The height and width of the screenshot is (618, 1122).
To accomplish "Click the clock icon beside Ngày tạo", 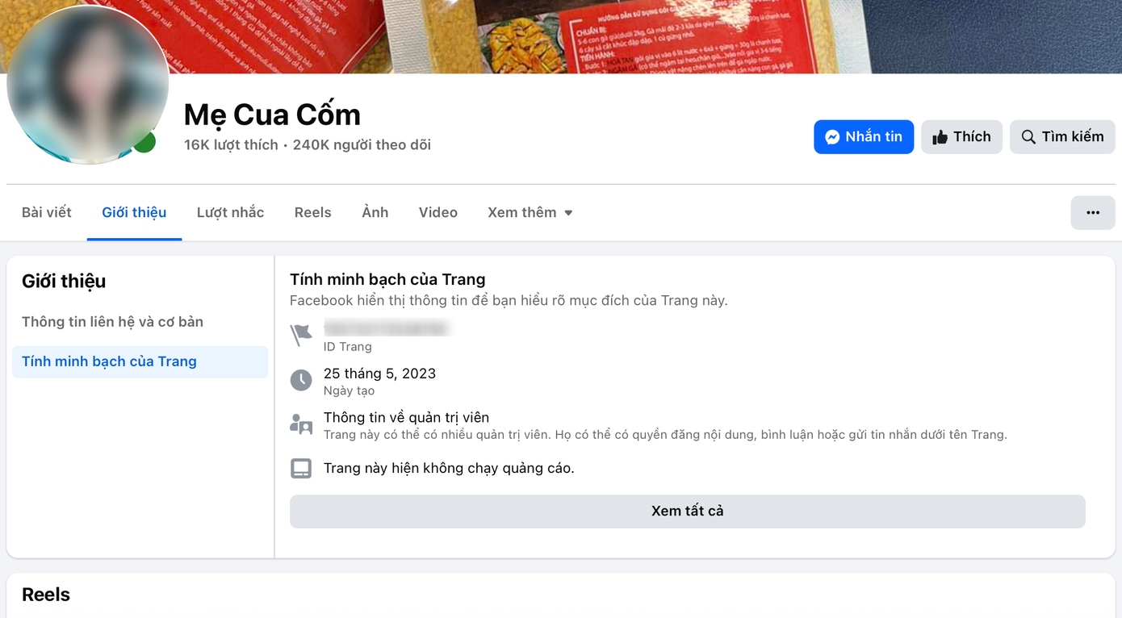I will 301,380.
